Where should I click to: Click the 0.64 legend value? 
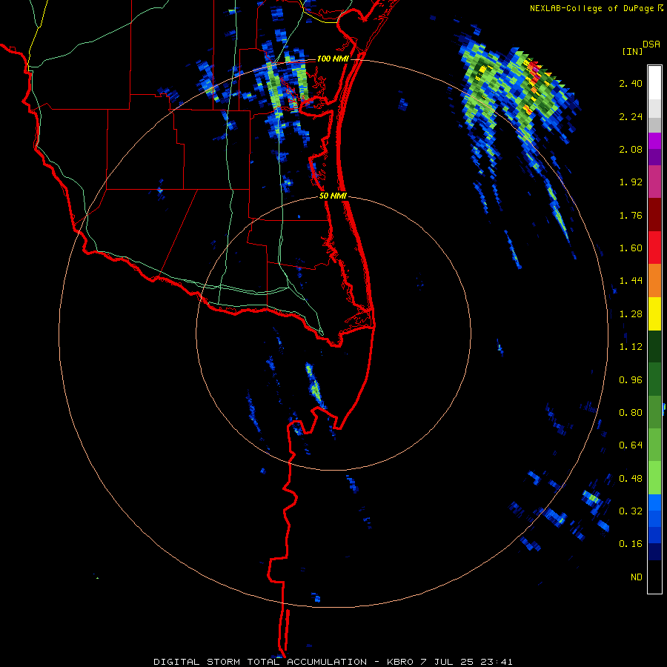point(631,445)
